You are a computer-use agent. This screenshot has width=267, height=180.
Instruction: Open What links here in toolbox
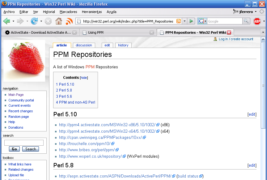point(20,164)
